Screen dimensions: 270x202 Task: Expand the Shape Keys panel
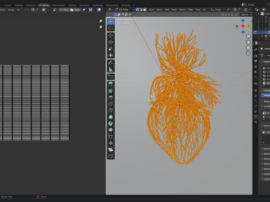coord(265,102)
